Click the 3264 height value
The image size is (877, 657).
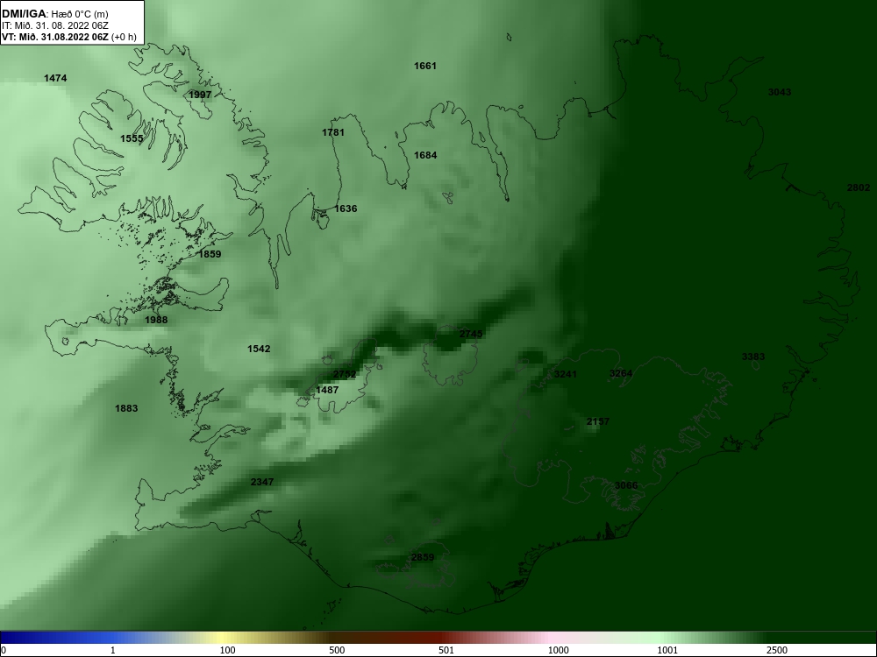[621, 373]
